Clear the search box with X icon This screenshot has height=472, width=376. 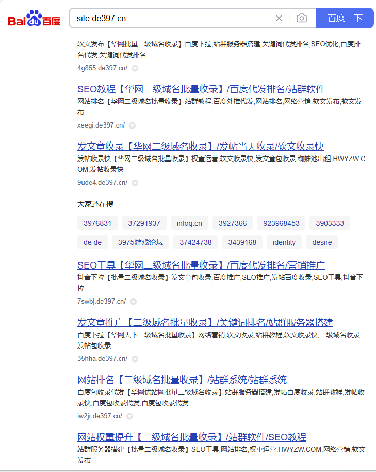tap(279, 19)
